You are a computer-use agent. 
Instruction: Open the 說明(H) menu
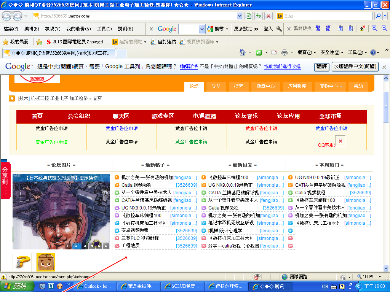coord(125,29)
